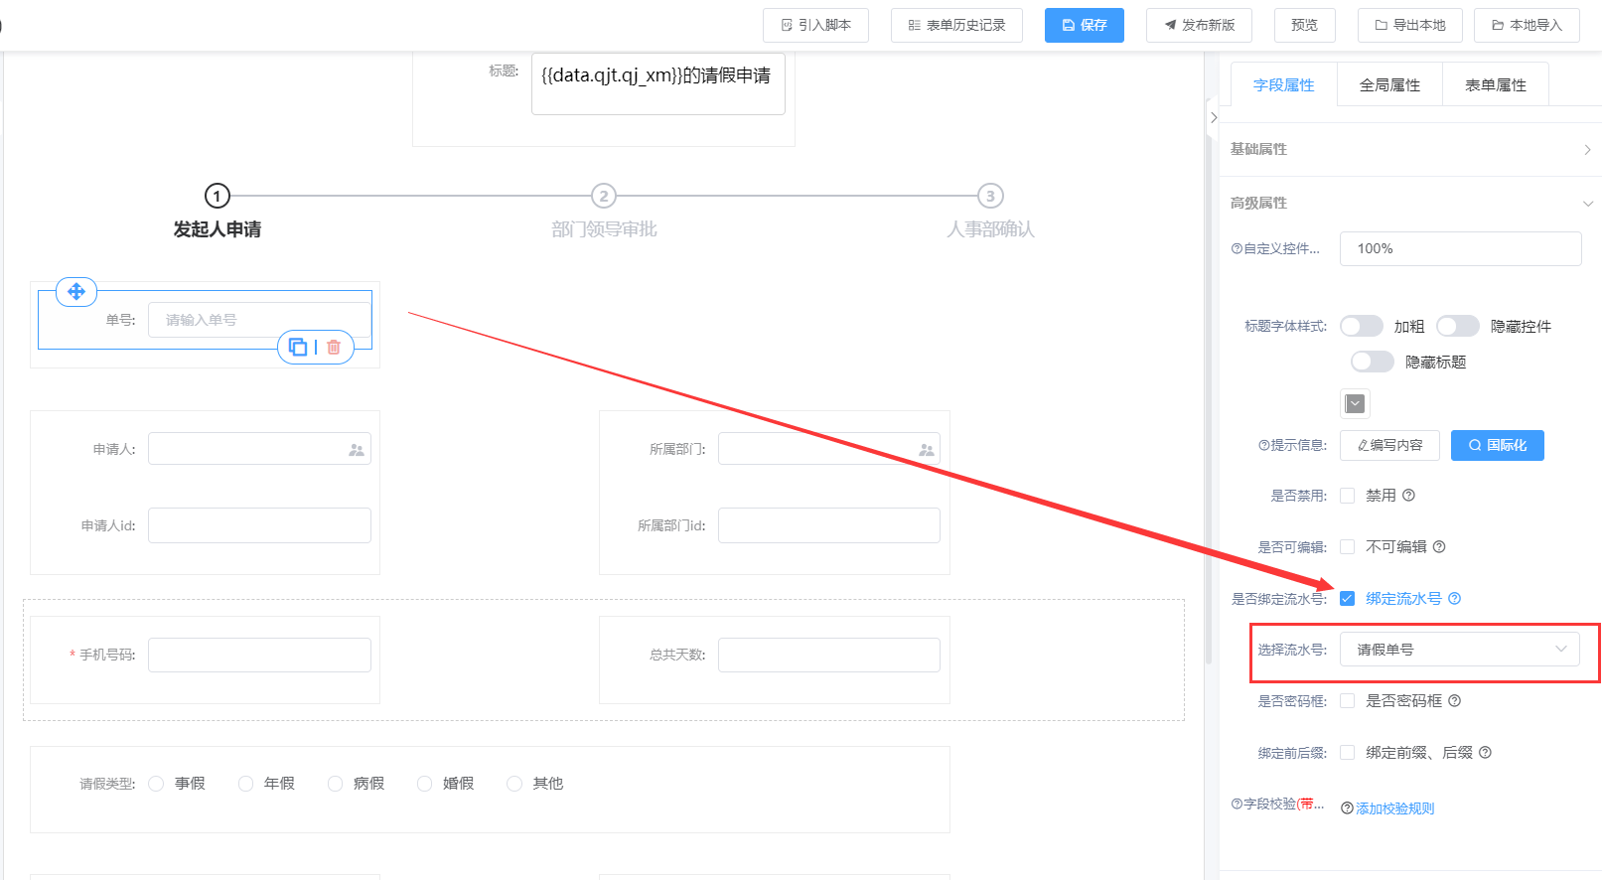Toggle the 隐藏控件 switch
The image size is (1602, 880).
click(1458, 327)
